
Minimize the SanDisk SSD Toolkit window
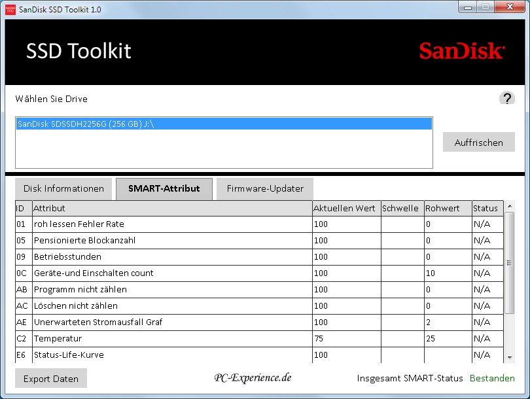coord(468,7)
